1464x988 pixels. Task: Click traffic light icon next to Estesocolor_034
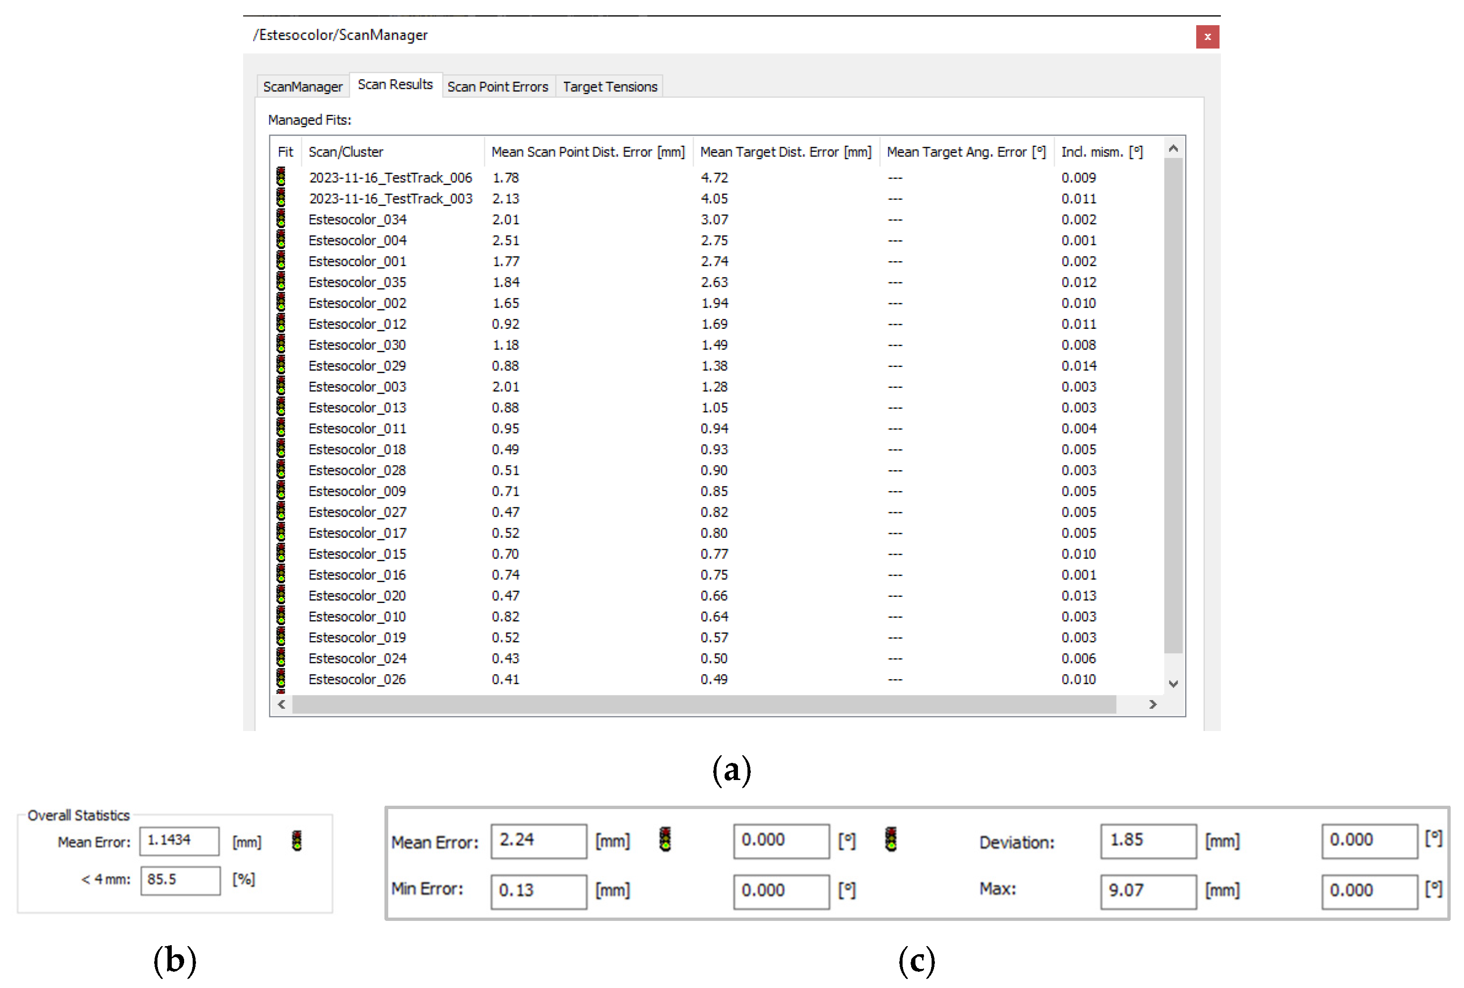click(281, 218)
